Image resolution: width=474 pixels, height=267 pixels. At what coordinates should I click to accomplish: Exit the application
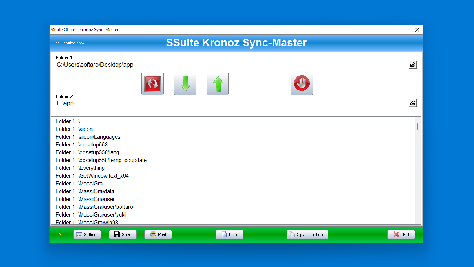(x=401, y=235)
